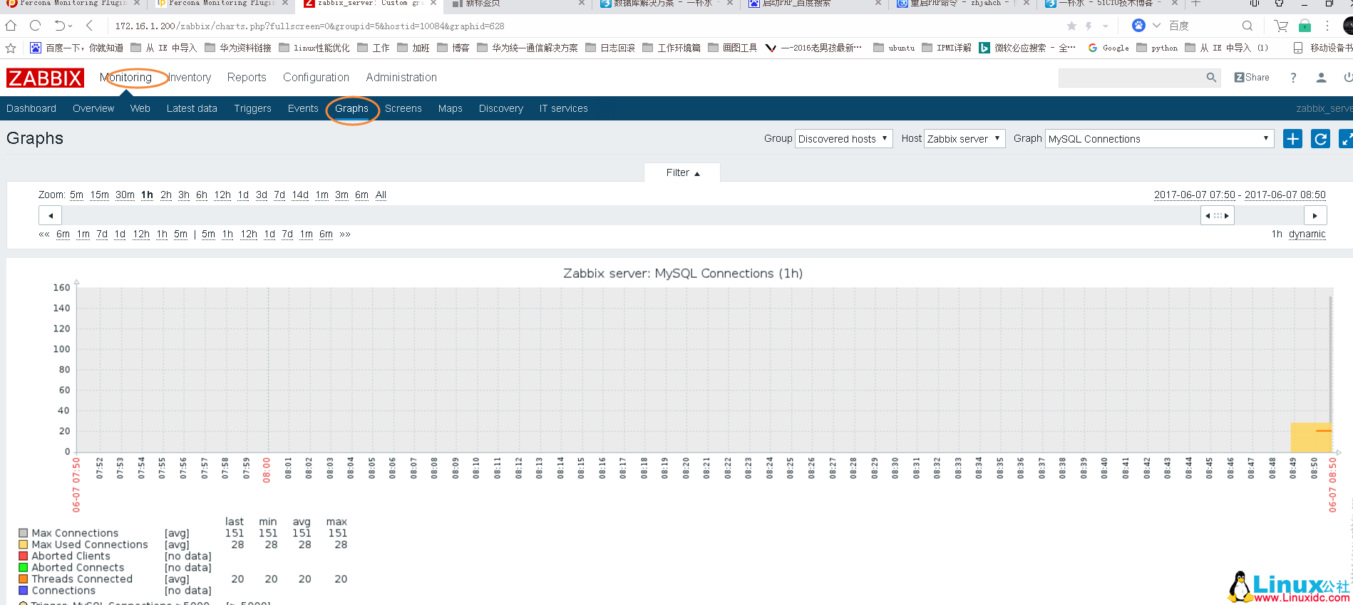The width and height of the screenshot is (1353, 605).
Task: Set zoom to 12h
Action: (x=222, y=195)
